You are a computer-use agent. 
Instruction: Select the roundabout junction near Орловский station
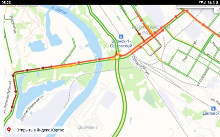pyautogui.click(x=117, y=57)
